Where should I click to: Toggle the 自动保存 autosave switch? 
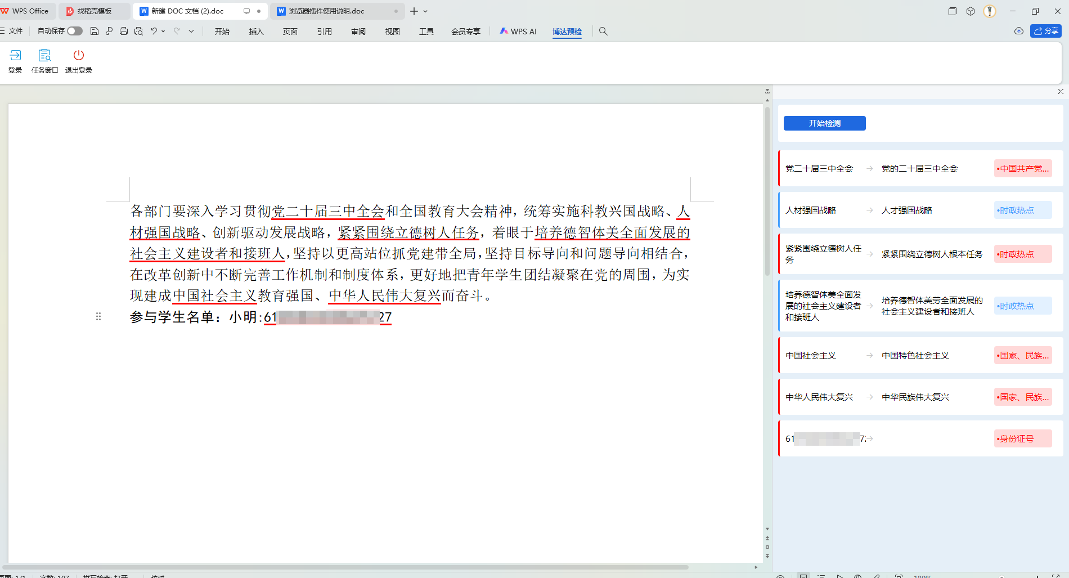75,32
